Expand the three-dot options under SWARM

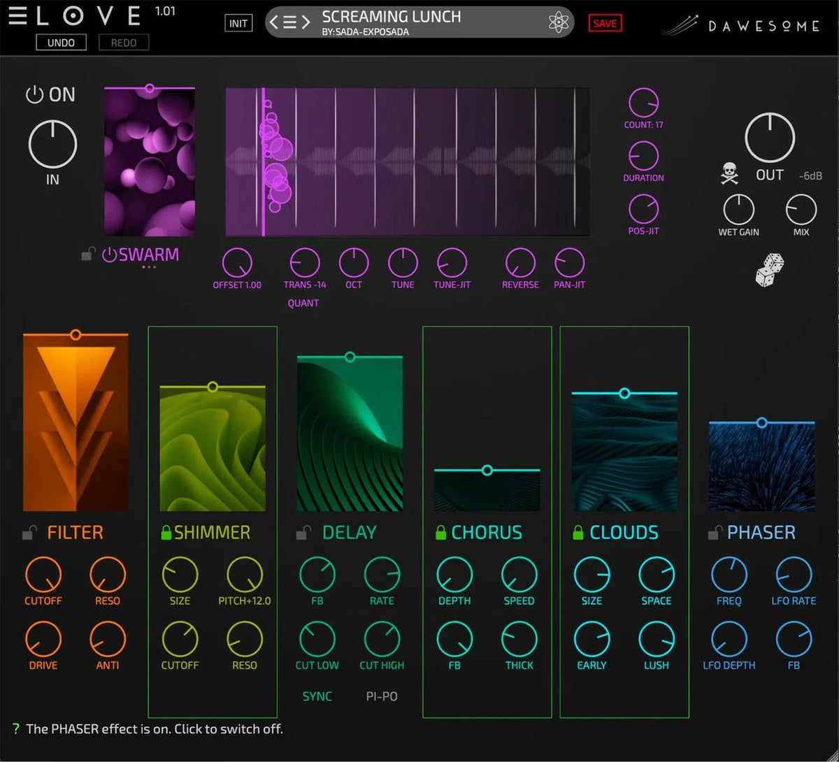149,268
